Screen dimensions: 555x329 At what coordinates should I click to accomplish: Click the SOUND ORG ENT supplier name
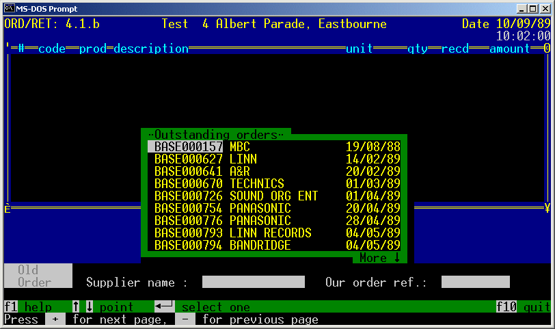273,196
